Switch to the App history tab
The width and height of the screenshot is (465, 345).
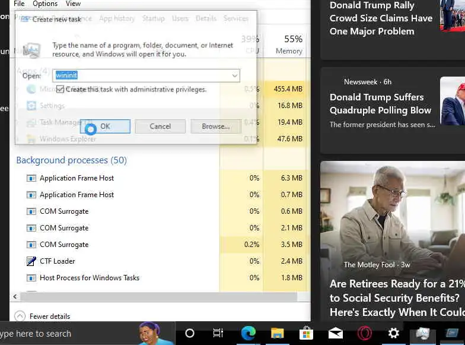tap(117, 18)
